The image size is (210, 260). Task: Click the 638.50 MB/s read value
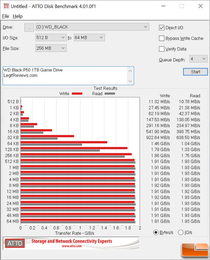tap(188, 138)
